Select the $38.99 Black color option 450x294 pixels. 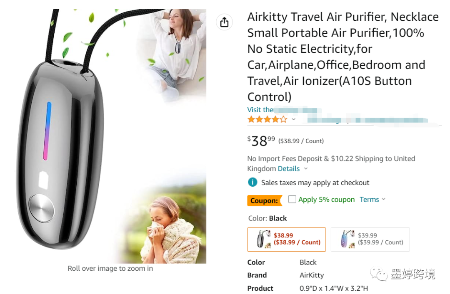coord(286,240)
